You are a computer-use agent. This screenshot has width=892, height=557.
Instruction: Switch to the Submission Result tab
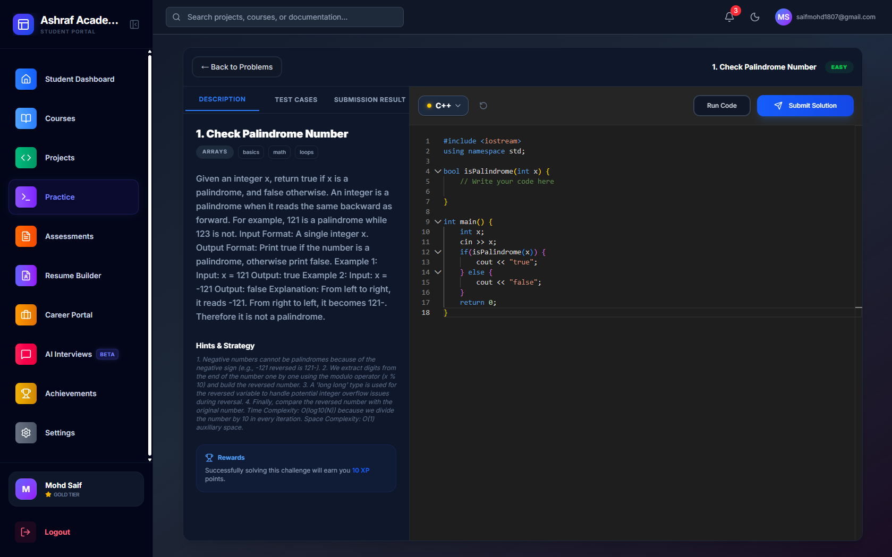coord(370,100)
